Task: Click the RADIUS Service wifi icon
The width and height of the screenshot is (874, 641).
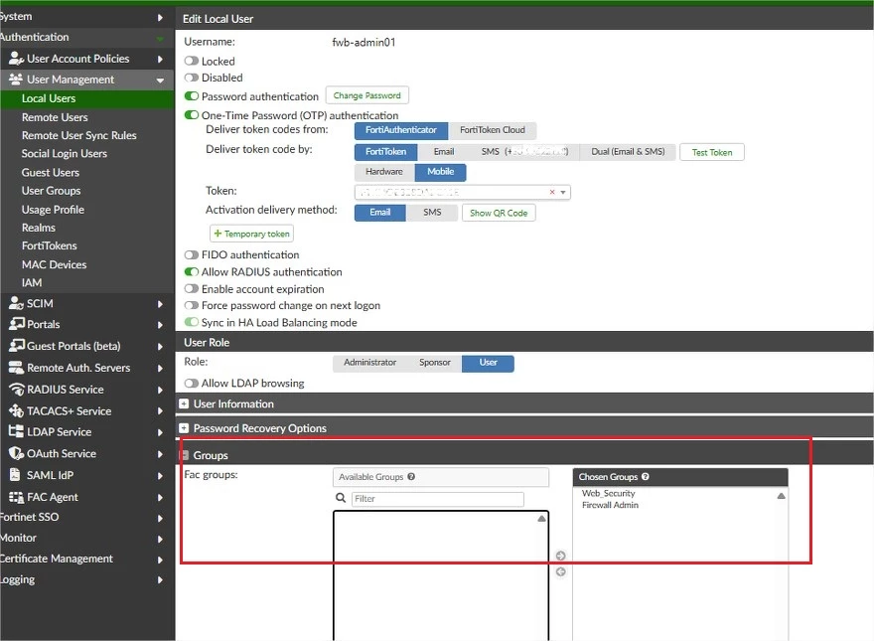Action: (x=17, y=389)
